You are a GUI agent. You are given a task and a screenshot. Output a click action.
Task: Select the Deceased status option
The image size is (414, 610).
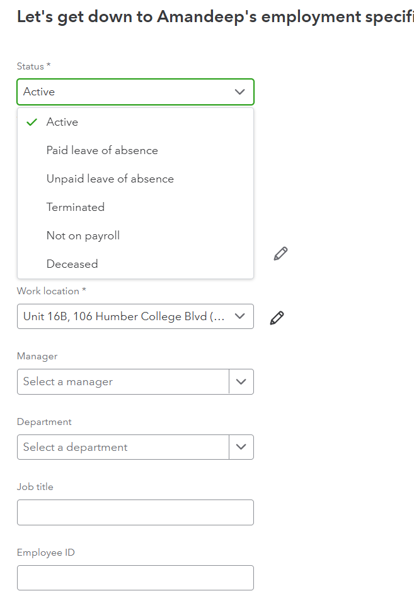coord(72,265)
